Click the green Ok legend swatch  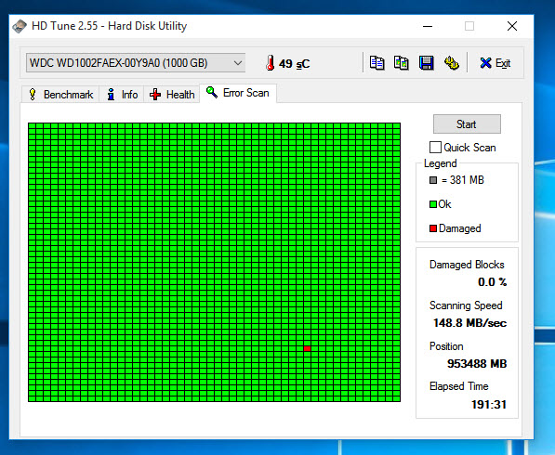coord(433,204)
